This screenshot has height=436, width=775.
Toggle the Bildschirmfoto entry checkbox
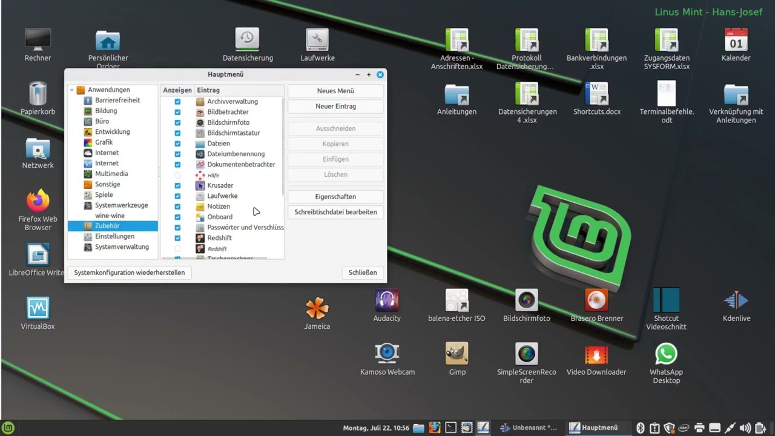(x=177, y=122)
